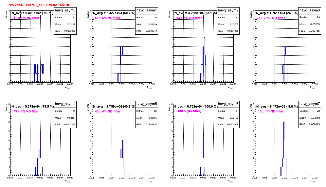This screenshot has width=326, height=187.
Task: Pick the magenta 100% (No filter) label
Action: point(189,111)
